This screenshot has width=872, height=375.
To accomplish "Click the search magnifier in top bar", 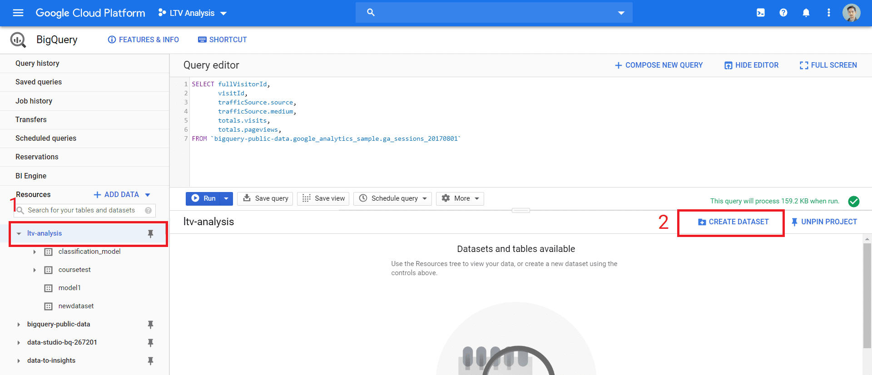I will [x=371, y=13].
